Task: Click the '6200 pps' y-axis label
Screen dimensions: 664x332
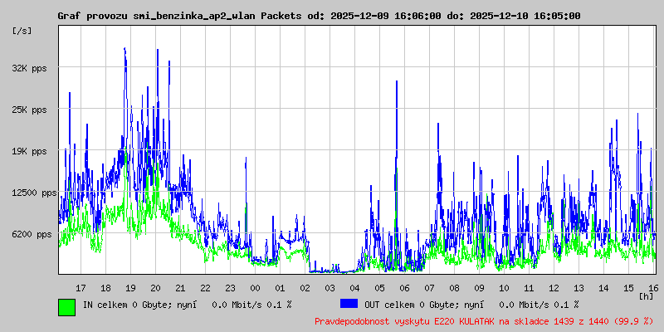Action: coord(30,234)
